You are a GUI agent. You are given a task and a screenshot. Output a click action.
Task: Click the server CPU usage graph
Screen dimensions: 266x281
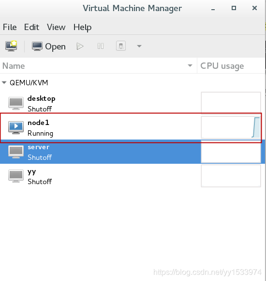(231, 152)
